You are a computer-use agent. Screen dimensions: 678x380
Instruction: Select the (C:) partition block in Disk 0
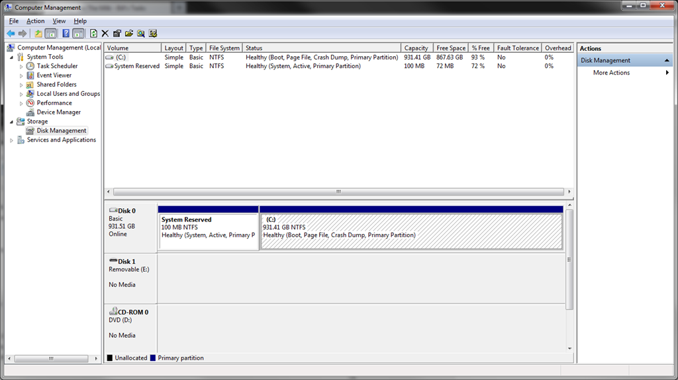[411, 227]
